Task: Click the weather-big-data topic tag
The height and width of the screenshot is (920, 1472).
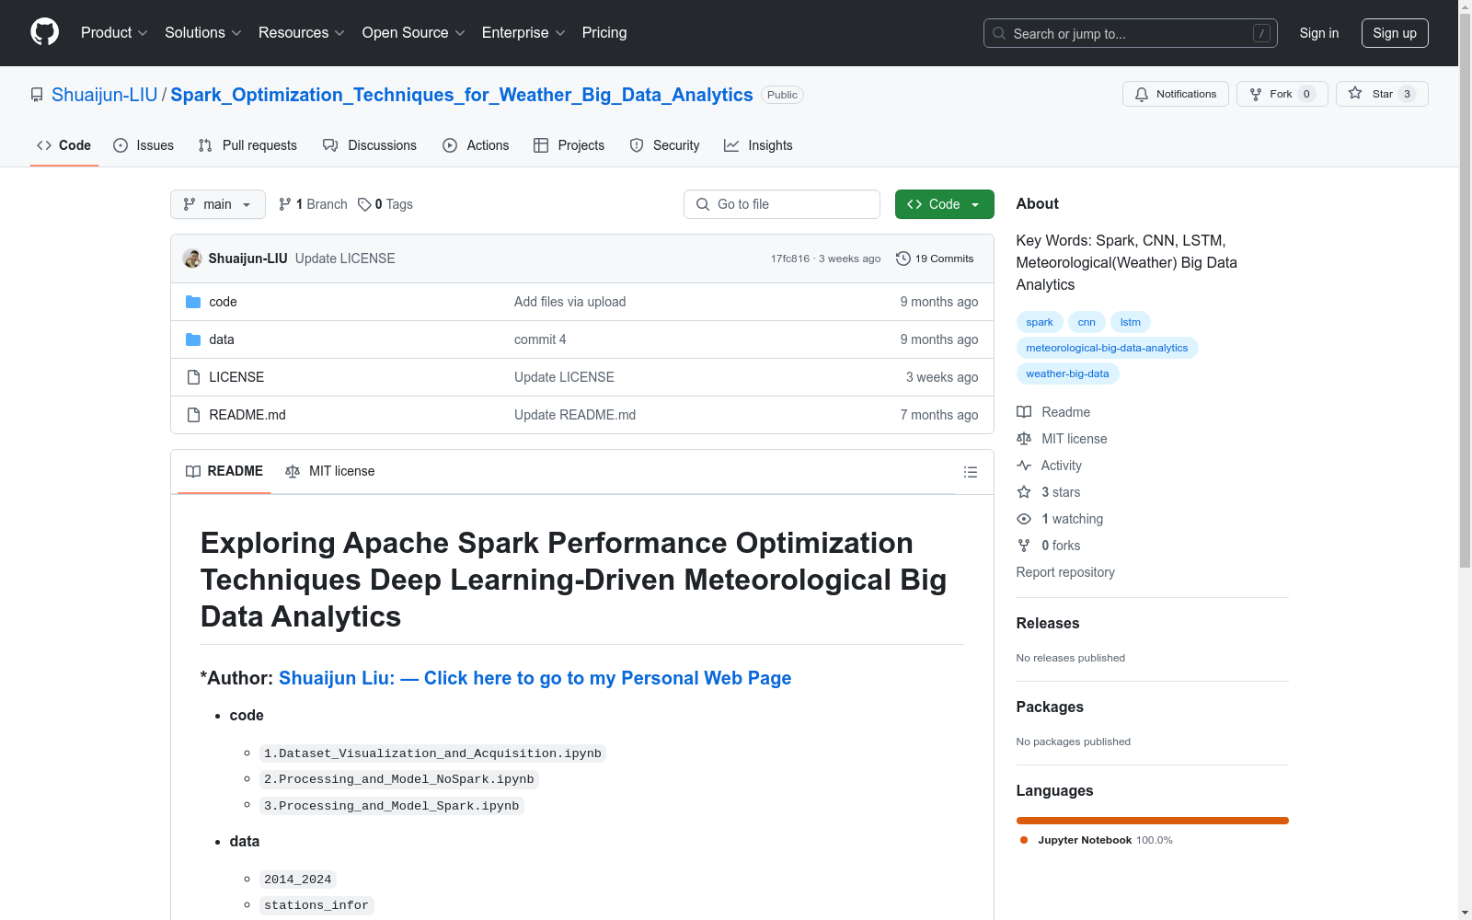Action: [1067, 374]
